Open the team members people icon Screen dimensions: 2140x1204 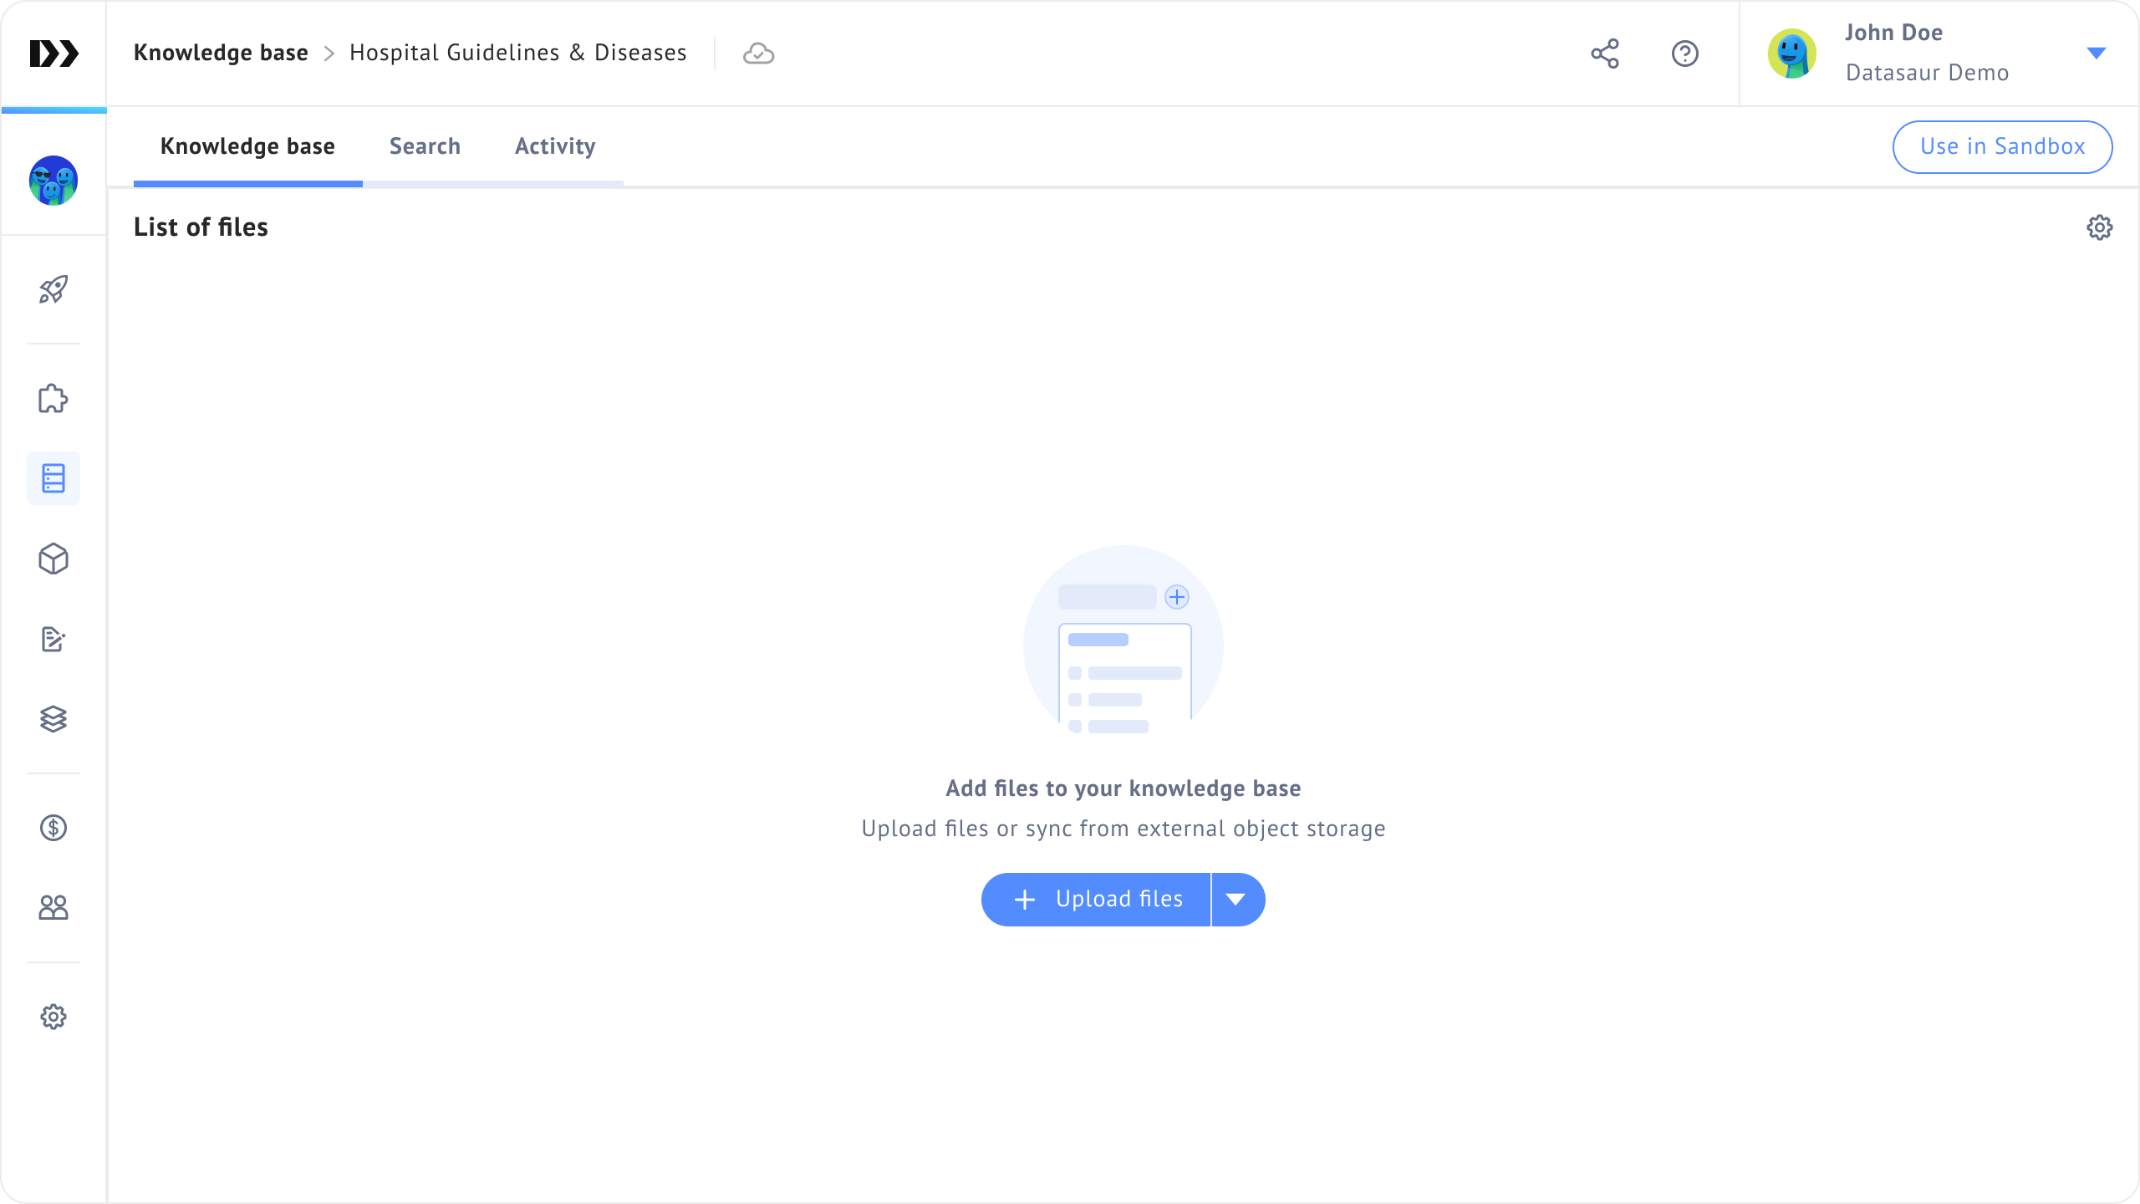[x=53, y=907]
